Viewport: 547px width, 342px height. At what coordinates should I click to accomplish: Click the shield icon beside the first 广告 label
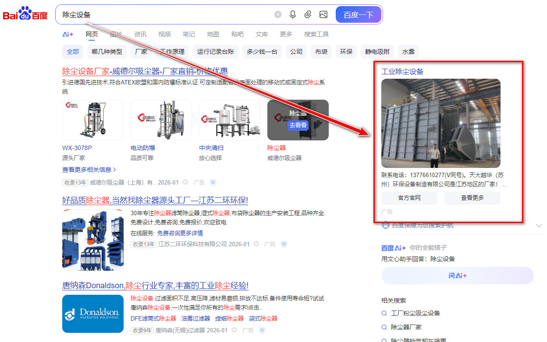point(213,182)
